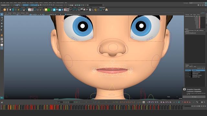207x116 pixels.
Task: Click the Maya logo at bottom left
Action: [2, 98]
